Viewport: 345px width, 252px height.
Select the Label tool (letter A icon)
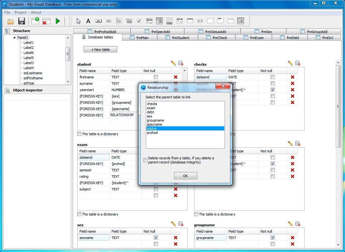tap(88, 21)
